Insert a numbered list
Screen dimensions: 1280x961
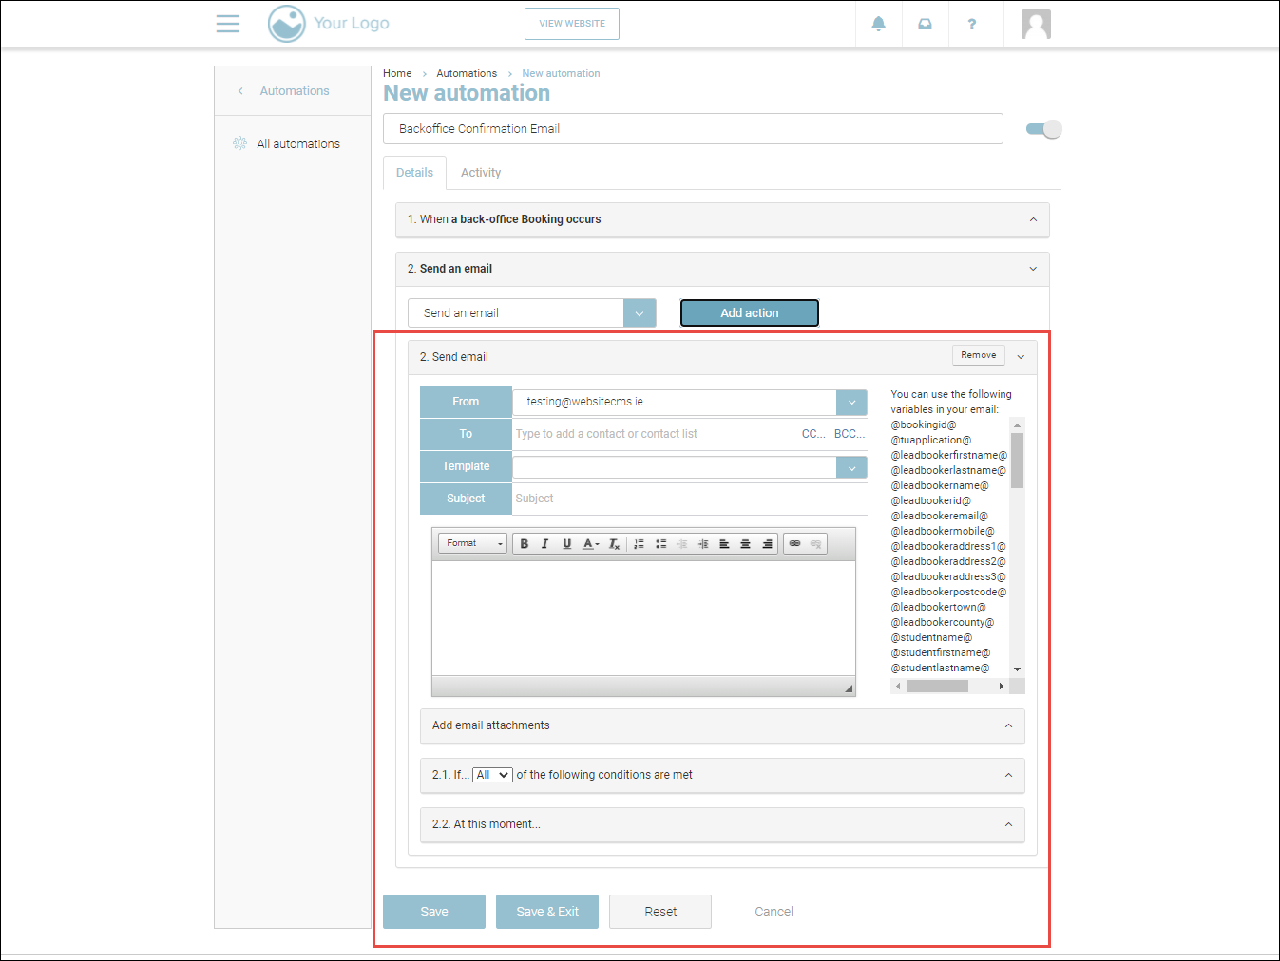coord(639,544)
